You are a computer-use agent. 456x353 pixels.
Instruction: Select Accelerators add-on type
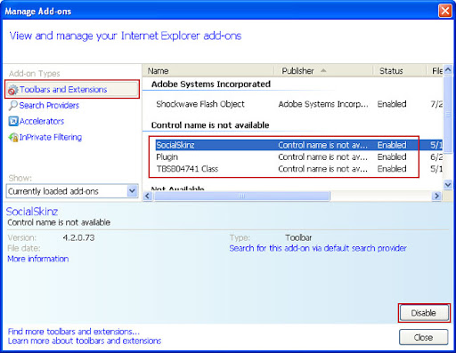(42, 121)
